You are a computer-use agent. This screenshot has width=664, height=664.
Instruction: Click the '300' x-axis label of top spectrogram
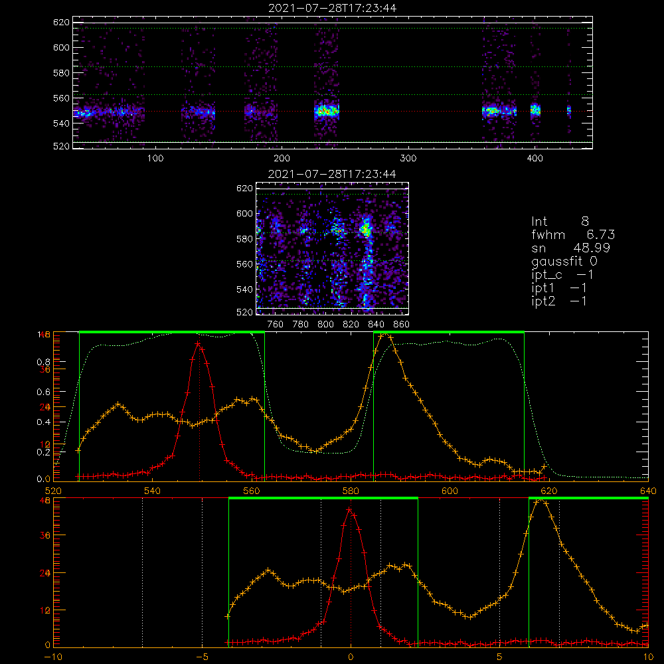pos(408,159)
